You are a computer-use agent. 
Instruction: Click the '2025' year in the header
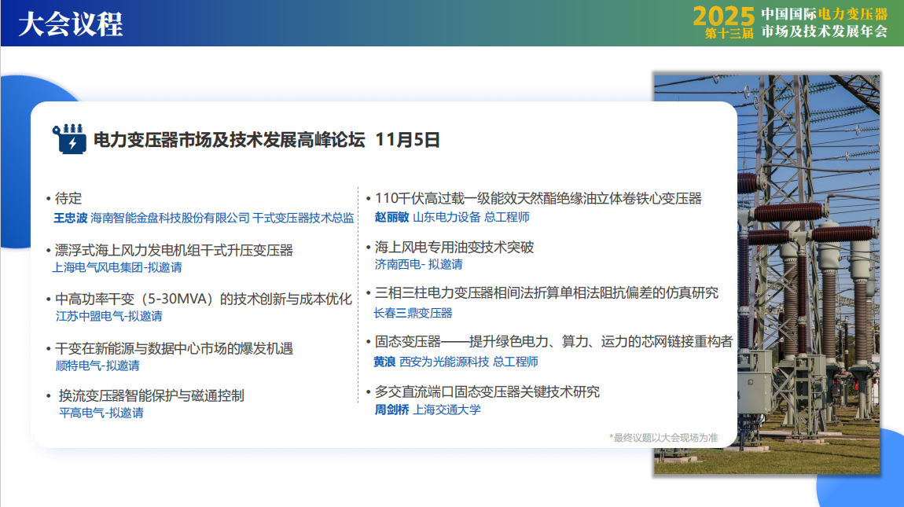723,17
